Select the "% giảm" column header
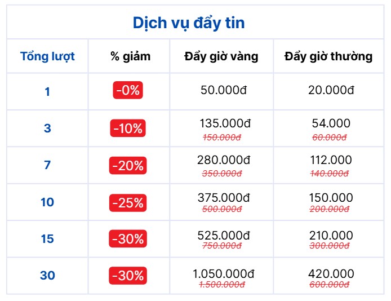Image resolution: width=391 pixels, height=301 pixels. (x=130, y=56)
